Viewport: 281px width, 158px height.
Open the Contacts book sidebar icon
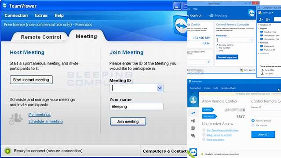click(193, 128)
